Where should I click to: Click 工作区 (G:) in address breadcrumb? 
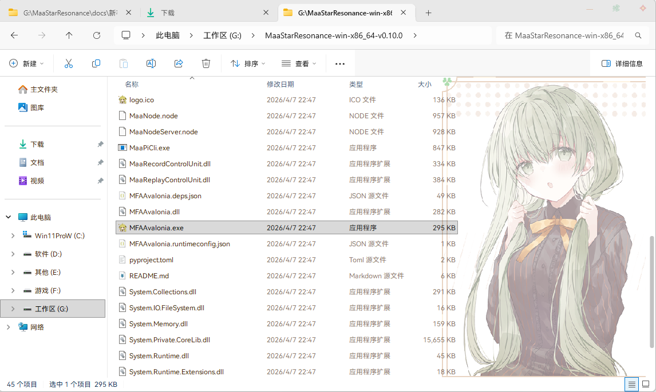point(222,35)
